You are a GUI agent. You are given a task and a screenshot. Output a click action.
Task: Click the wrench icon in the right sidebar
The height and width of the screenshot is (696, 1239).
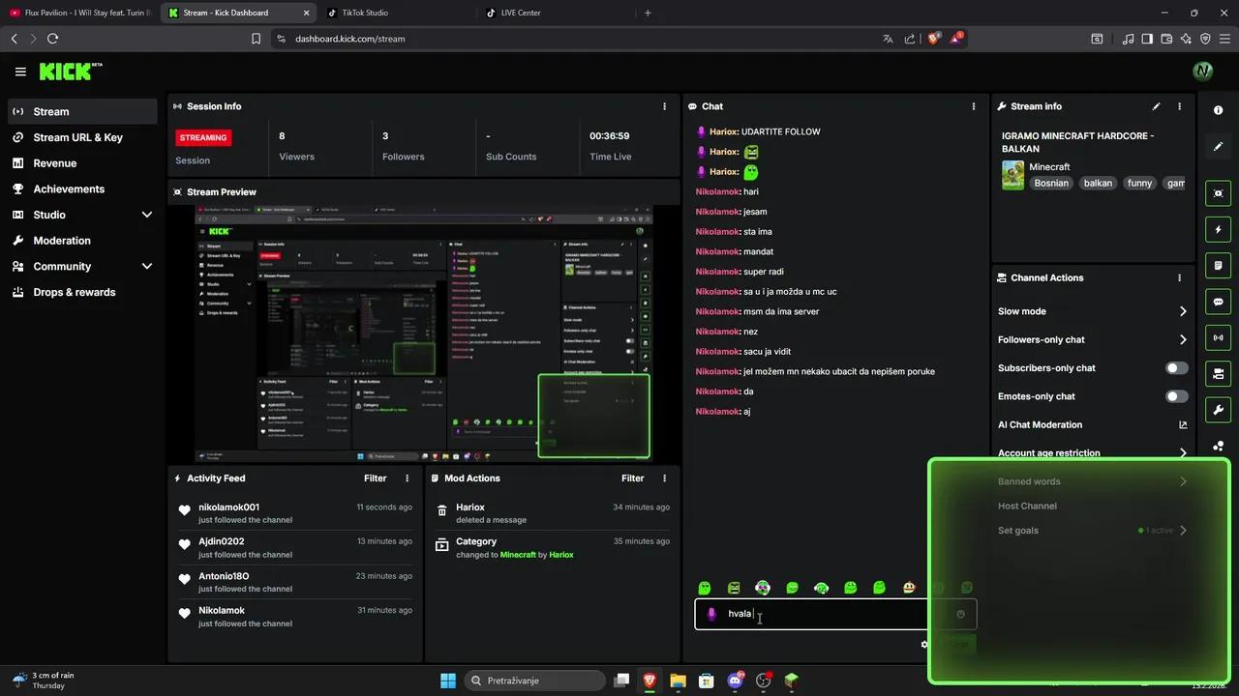1219,409
